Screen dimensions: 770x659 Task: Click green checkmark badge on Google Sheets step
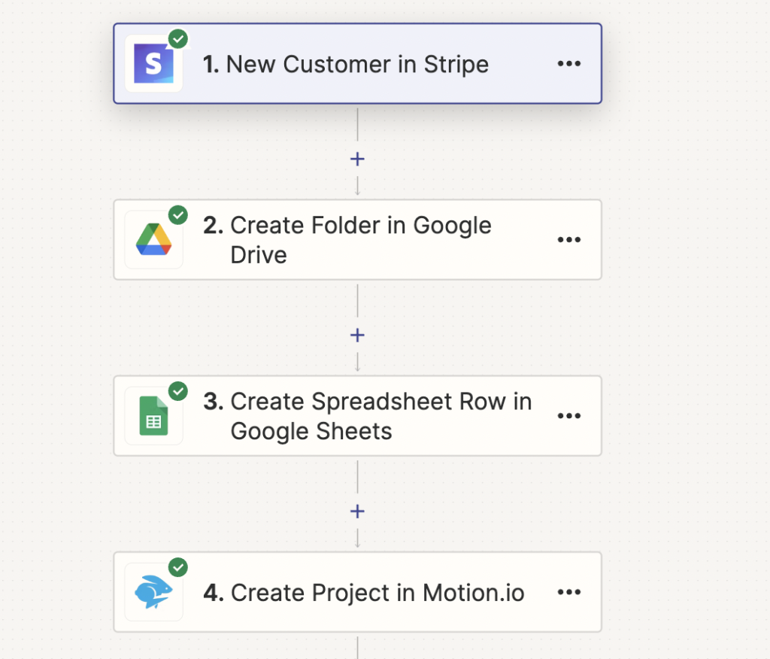(178, 391)
